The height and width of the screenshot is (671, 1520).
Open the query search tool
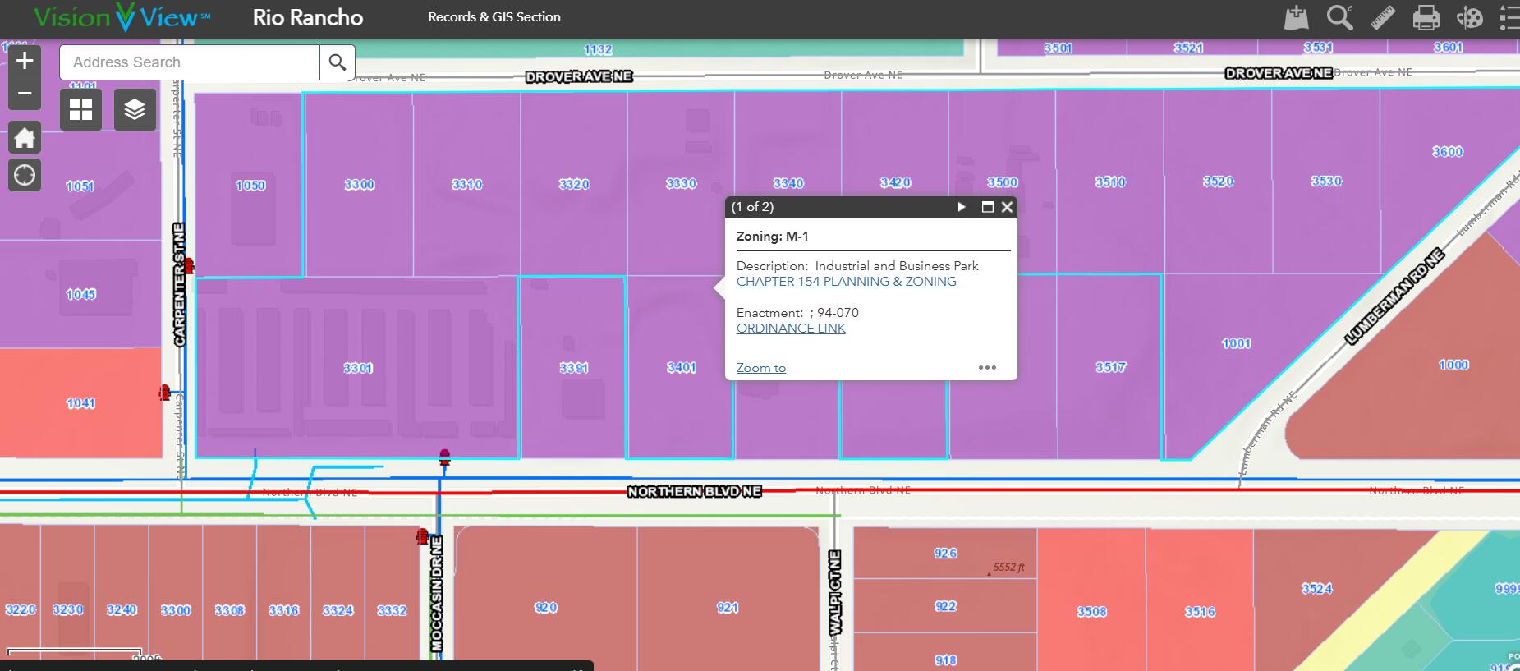(x=1339, y=17)
